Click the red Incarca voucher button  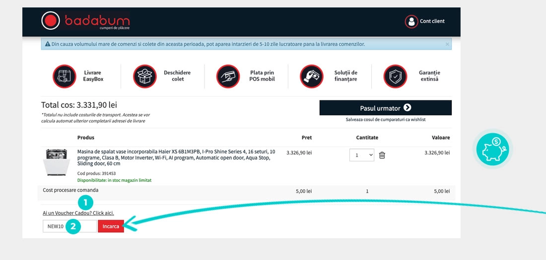(x=111, y=226)
